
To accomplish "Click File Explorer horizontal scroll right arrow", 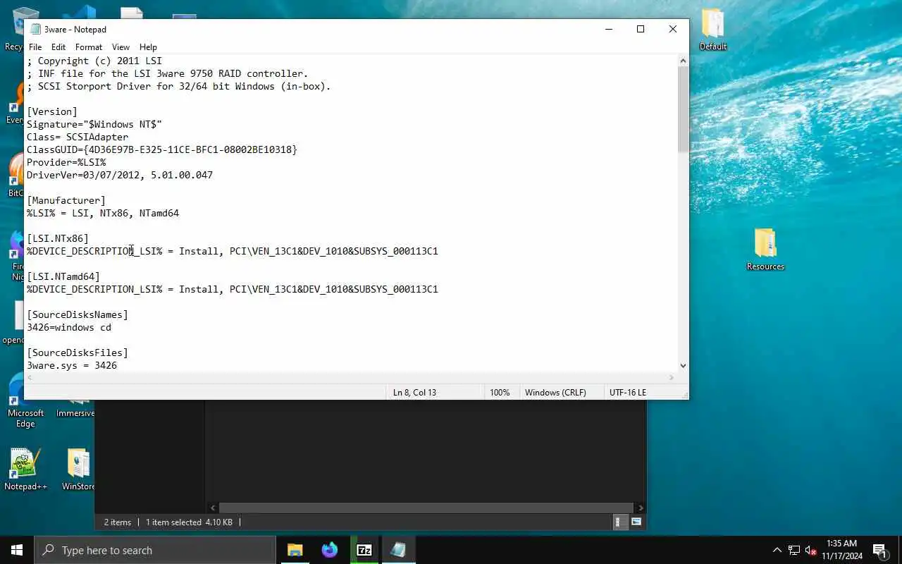I will pyautogui.click(x=640, y=508).
